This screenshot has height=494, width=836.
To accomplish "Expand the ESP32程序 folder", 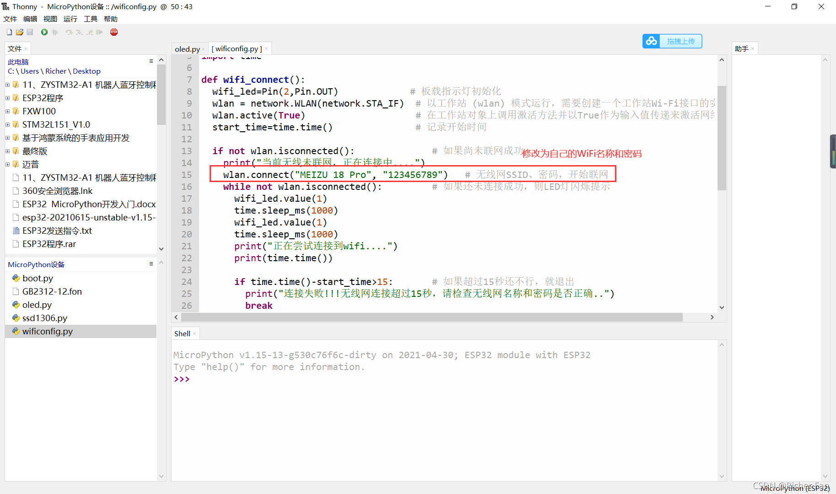I will click(x=7, y=97).
